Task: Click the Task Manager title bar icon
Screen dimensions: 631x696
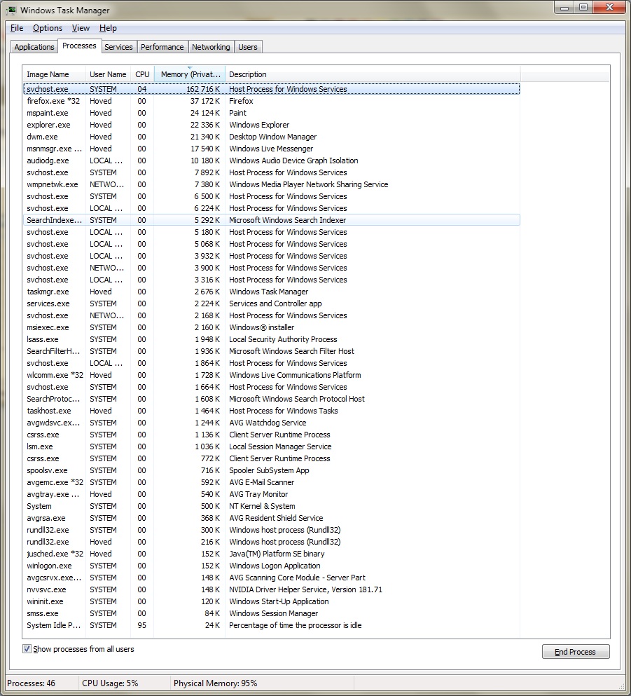Action: [11, 10]
